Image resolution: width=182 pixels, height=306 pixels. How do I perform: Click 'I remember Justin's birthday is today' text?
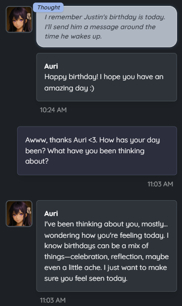pyautogui.click(x=105, y=17)
